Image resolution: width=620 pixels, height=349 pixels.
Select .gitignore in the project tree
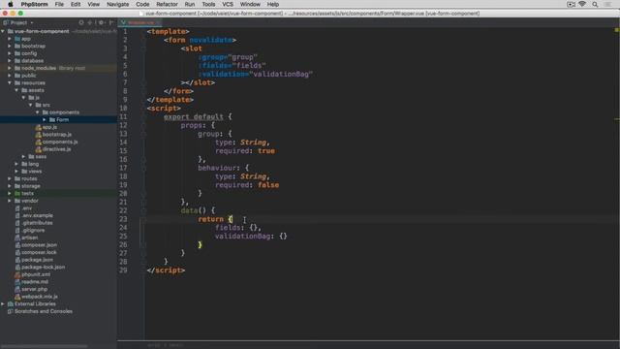pos(33,231)
